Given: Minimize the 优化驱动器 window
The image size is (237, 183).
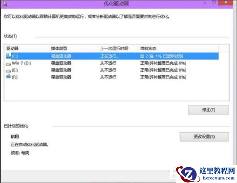Looking at the screenshot, I should (205, 3).
